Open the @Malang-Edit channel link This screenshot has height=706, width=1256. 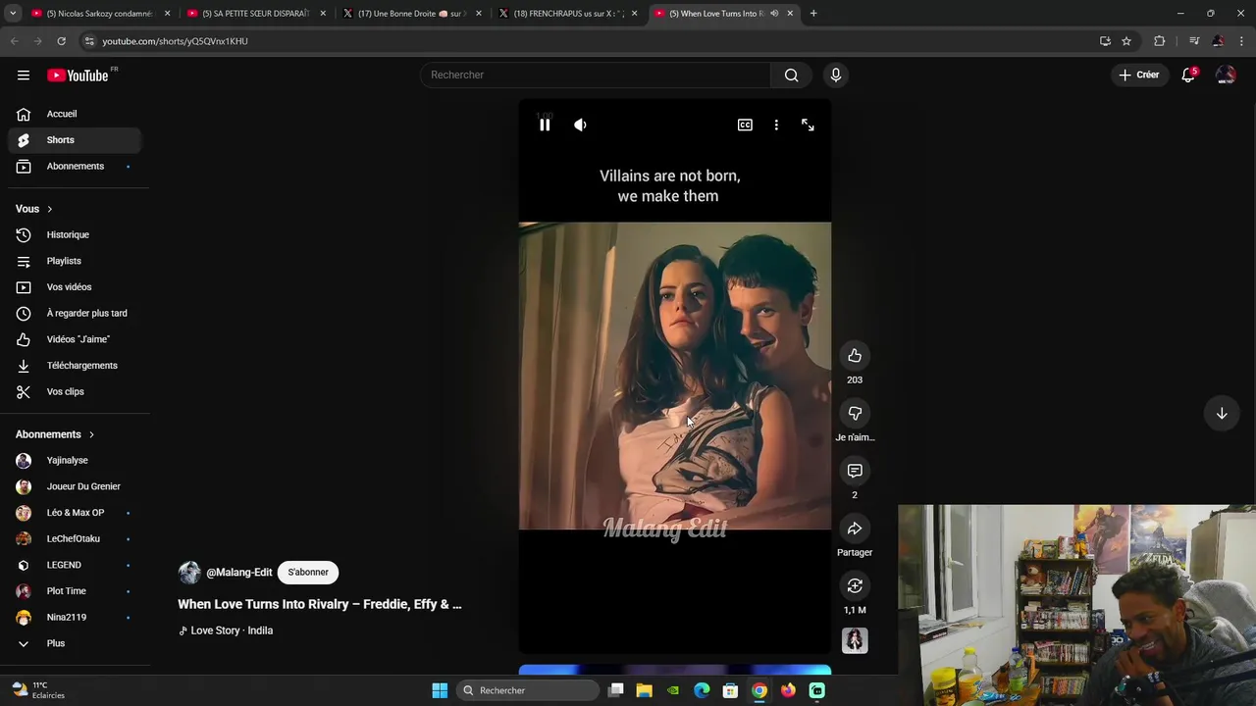(x=239, y=573)
